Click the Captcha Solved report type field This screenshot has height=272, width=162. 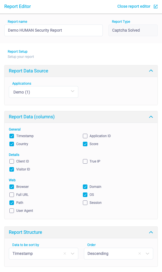(133, 30)
